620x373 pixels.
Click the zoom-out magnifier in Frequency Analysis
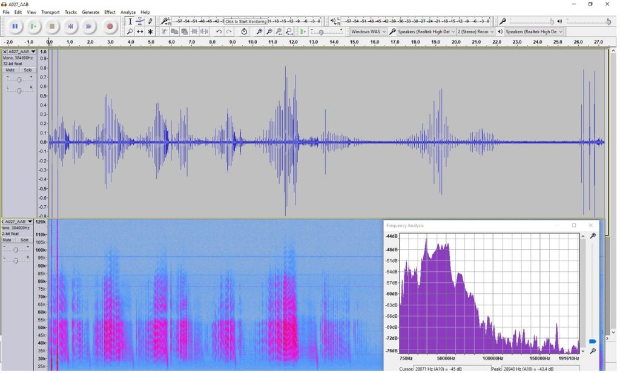coord(593,351)
